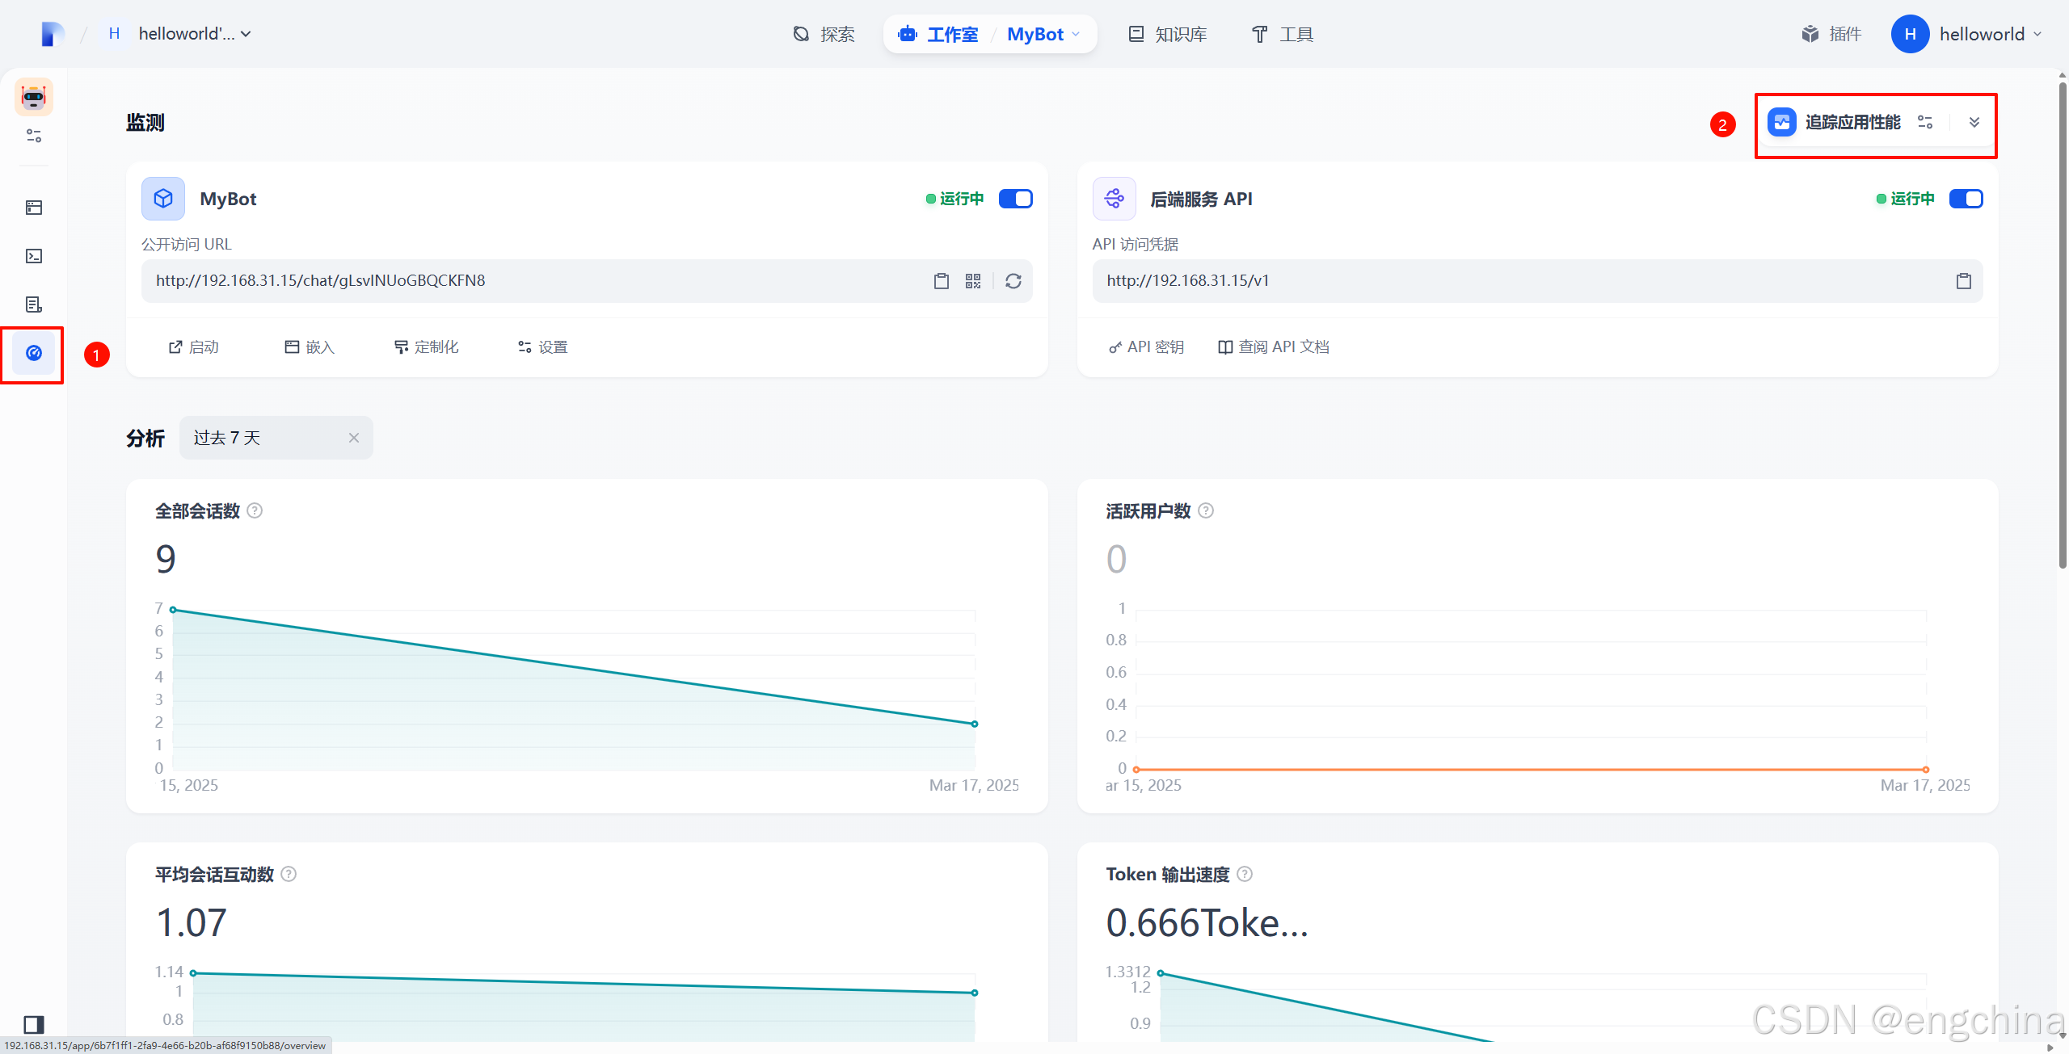Switch to the 知识库 tab

(x=1166, y=34)
